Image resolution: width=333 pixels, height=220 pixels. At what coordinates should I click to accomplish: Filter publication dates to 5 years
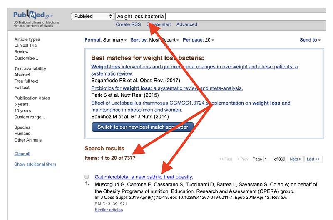pyautogui.click(x=21, y=105)
